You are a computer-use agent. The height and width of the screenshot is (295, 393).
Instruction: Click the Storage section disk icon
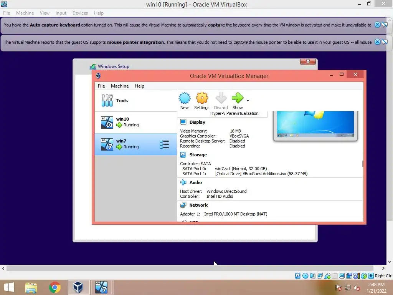(183, 155)
